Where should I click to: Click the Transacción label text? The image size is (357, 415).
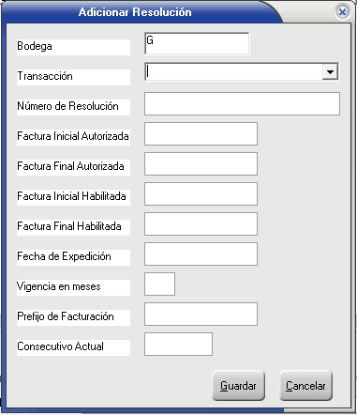tap(45, 76)
